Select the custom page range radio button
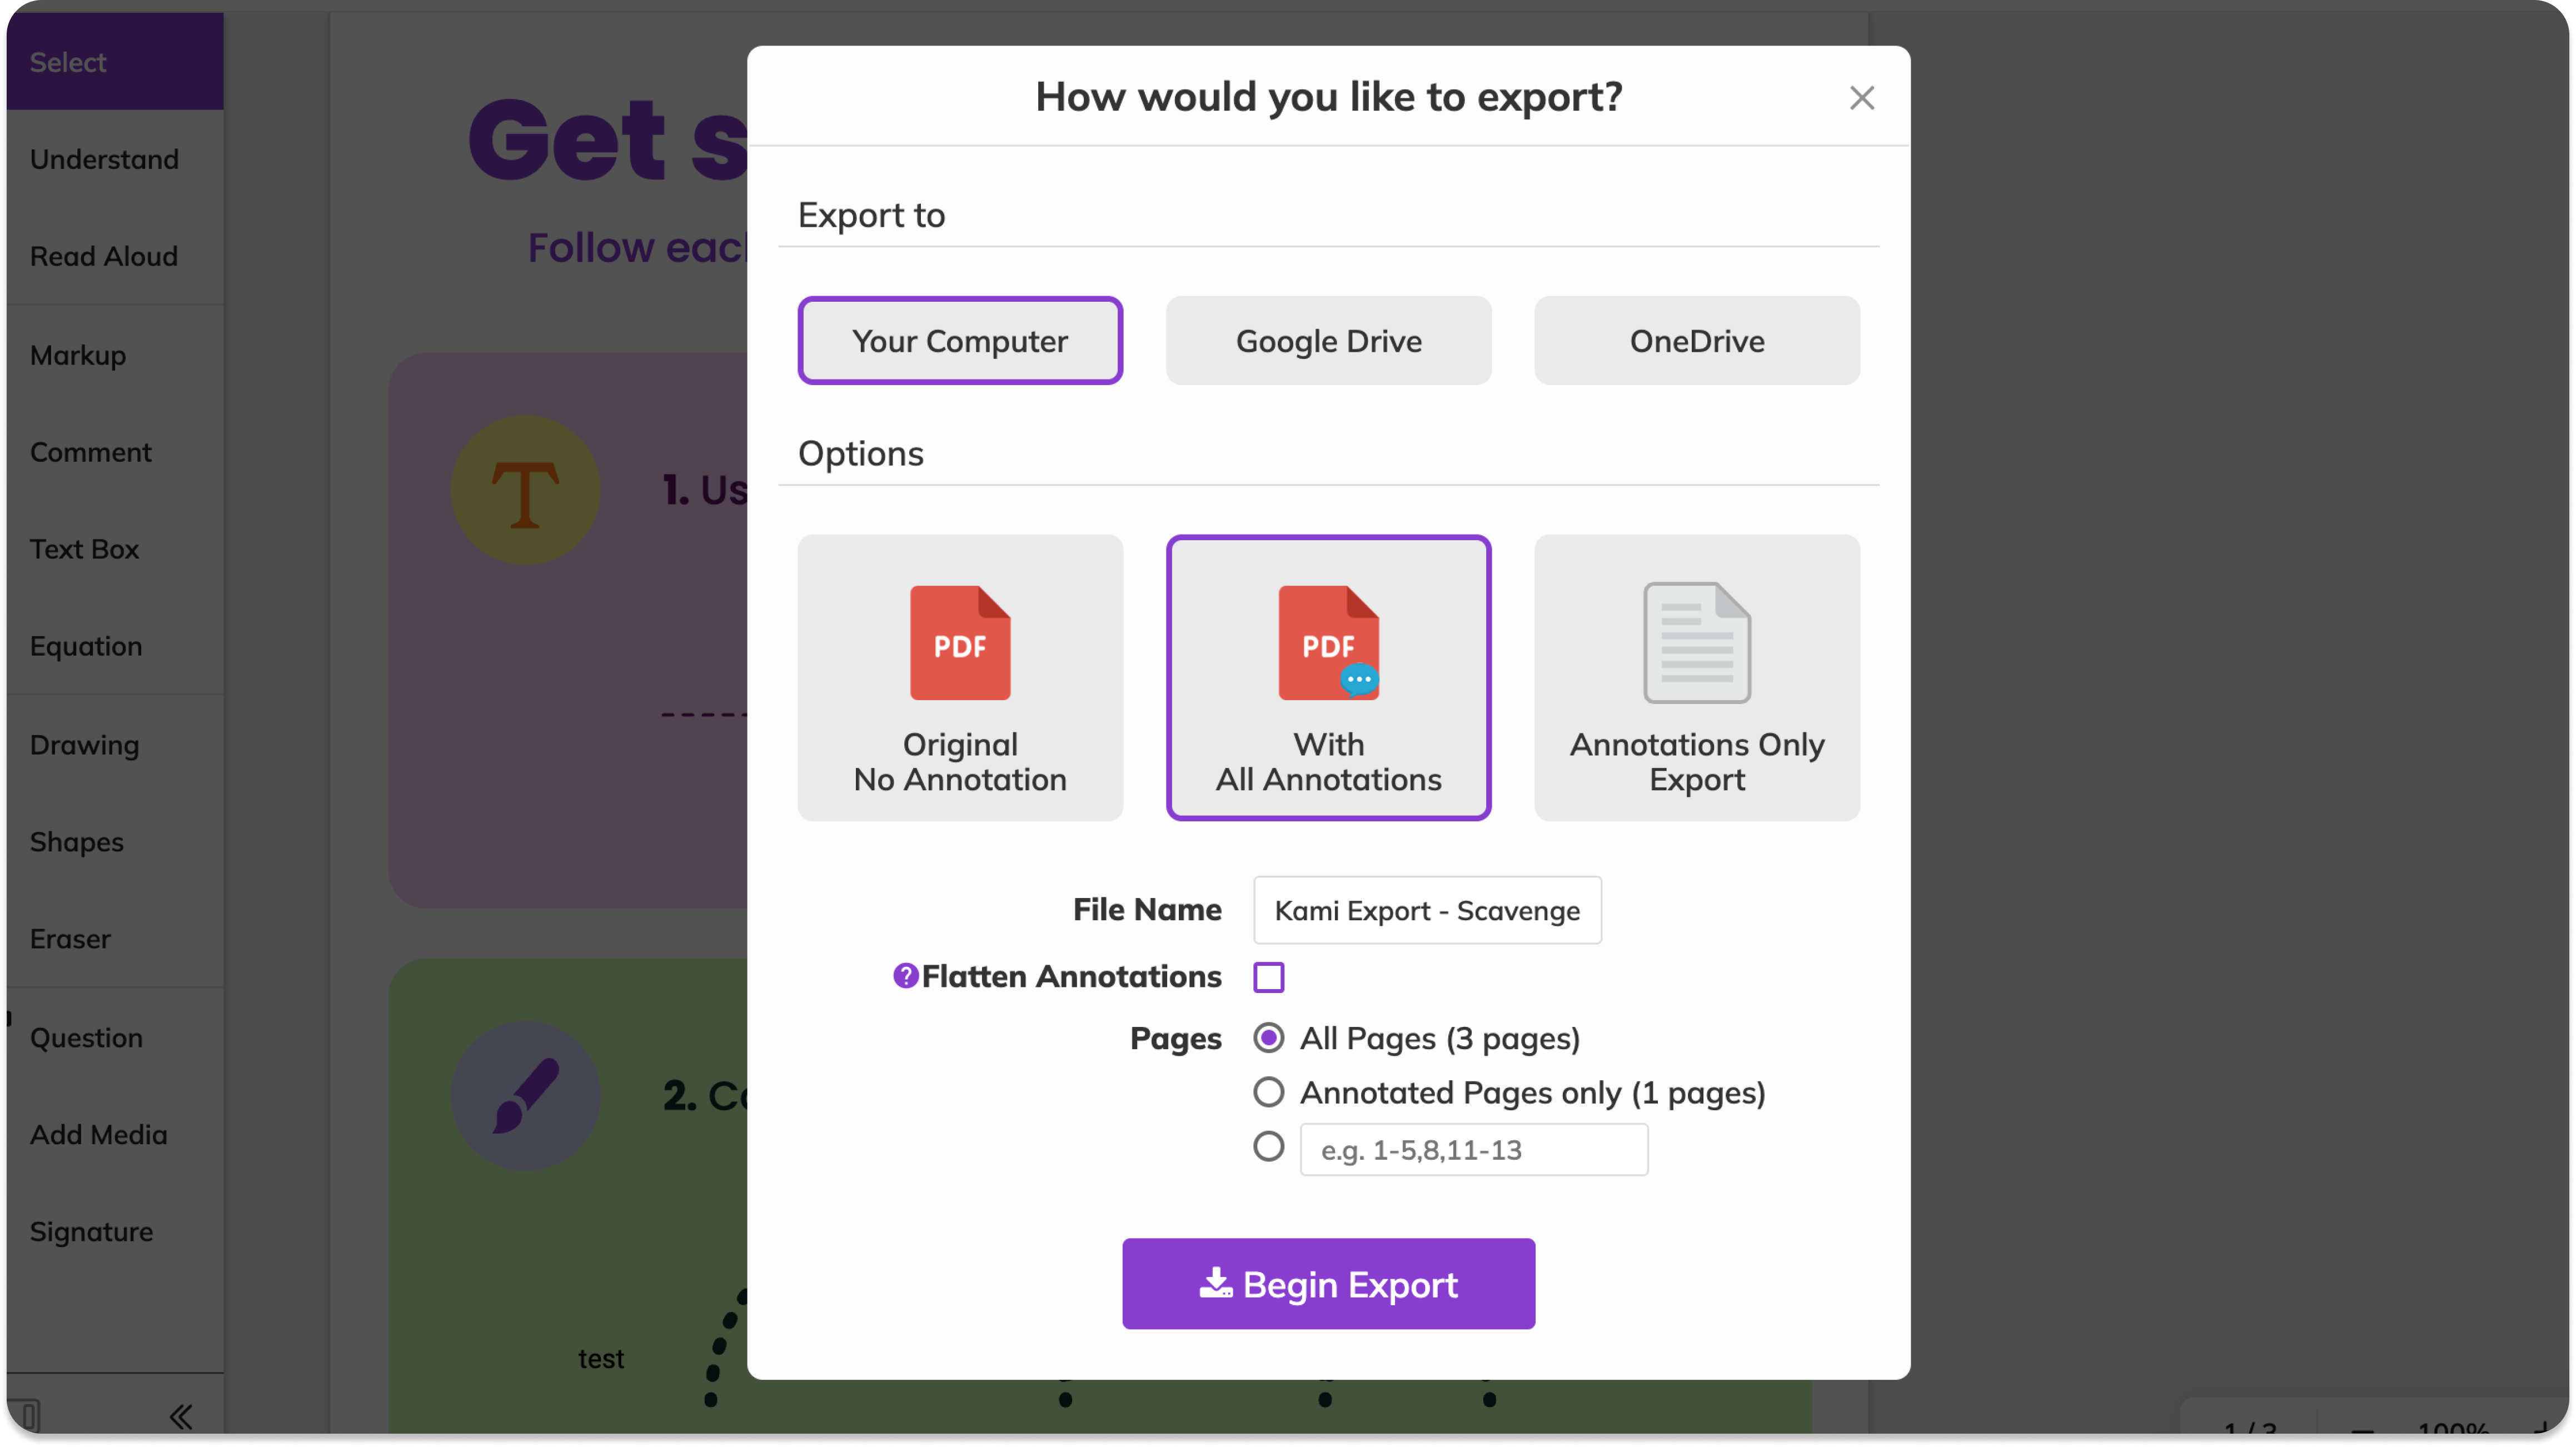The width and height of the screenshot is (2576, 1447). click(x=1268, y=1146)
